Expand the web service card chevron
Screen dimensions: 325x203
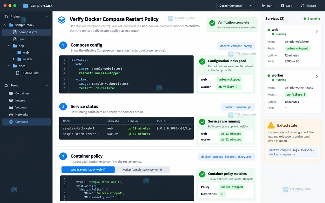click(x=317, y=31)
